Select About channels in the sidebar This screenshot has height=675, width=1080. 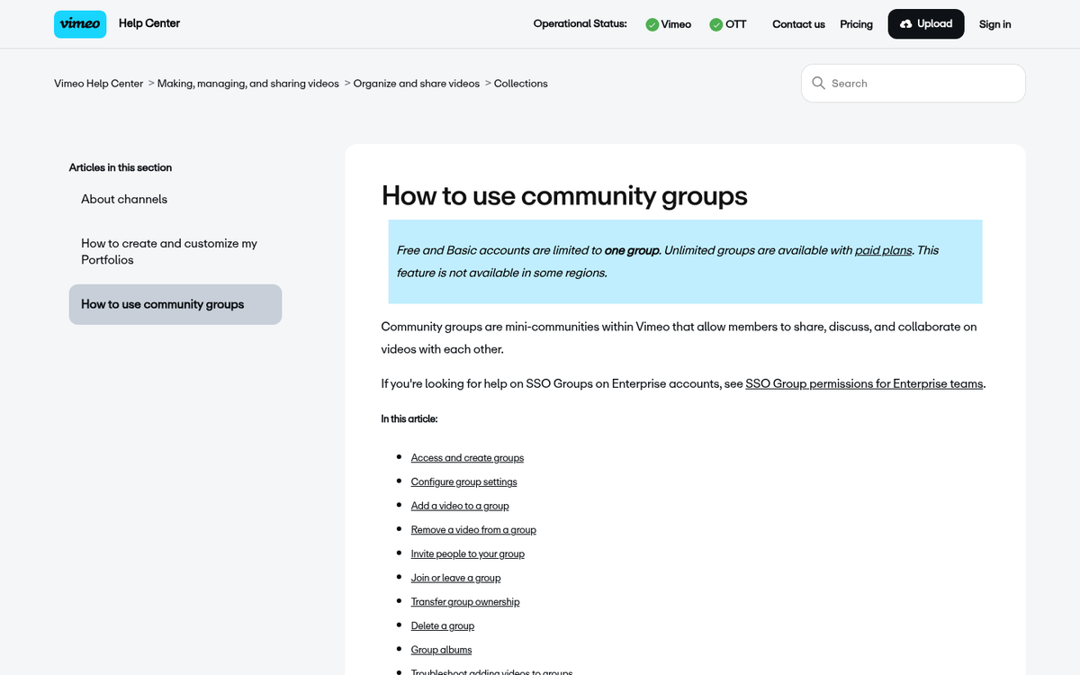coord(123,199)
